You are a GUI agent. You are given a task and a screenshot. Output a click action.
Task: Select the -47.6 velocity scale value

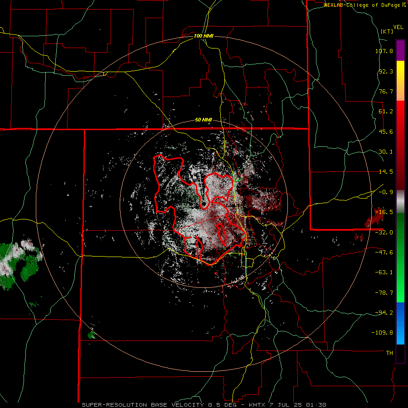point(384,253)
